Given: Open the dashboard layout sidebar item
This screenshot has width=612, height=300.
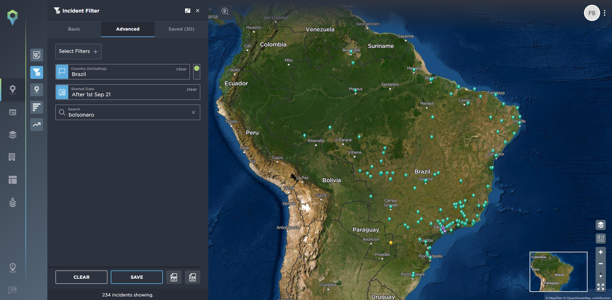Looking at the screenshot, I should [13, 180].
